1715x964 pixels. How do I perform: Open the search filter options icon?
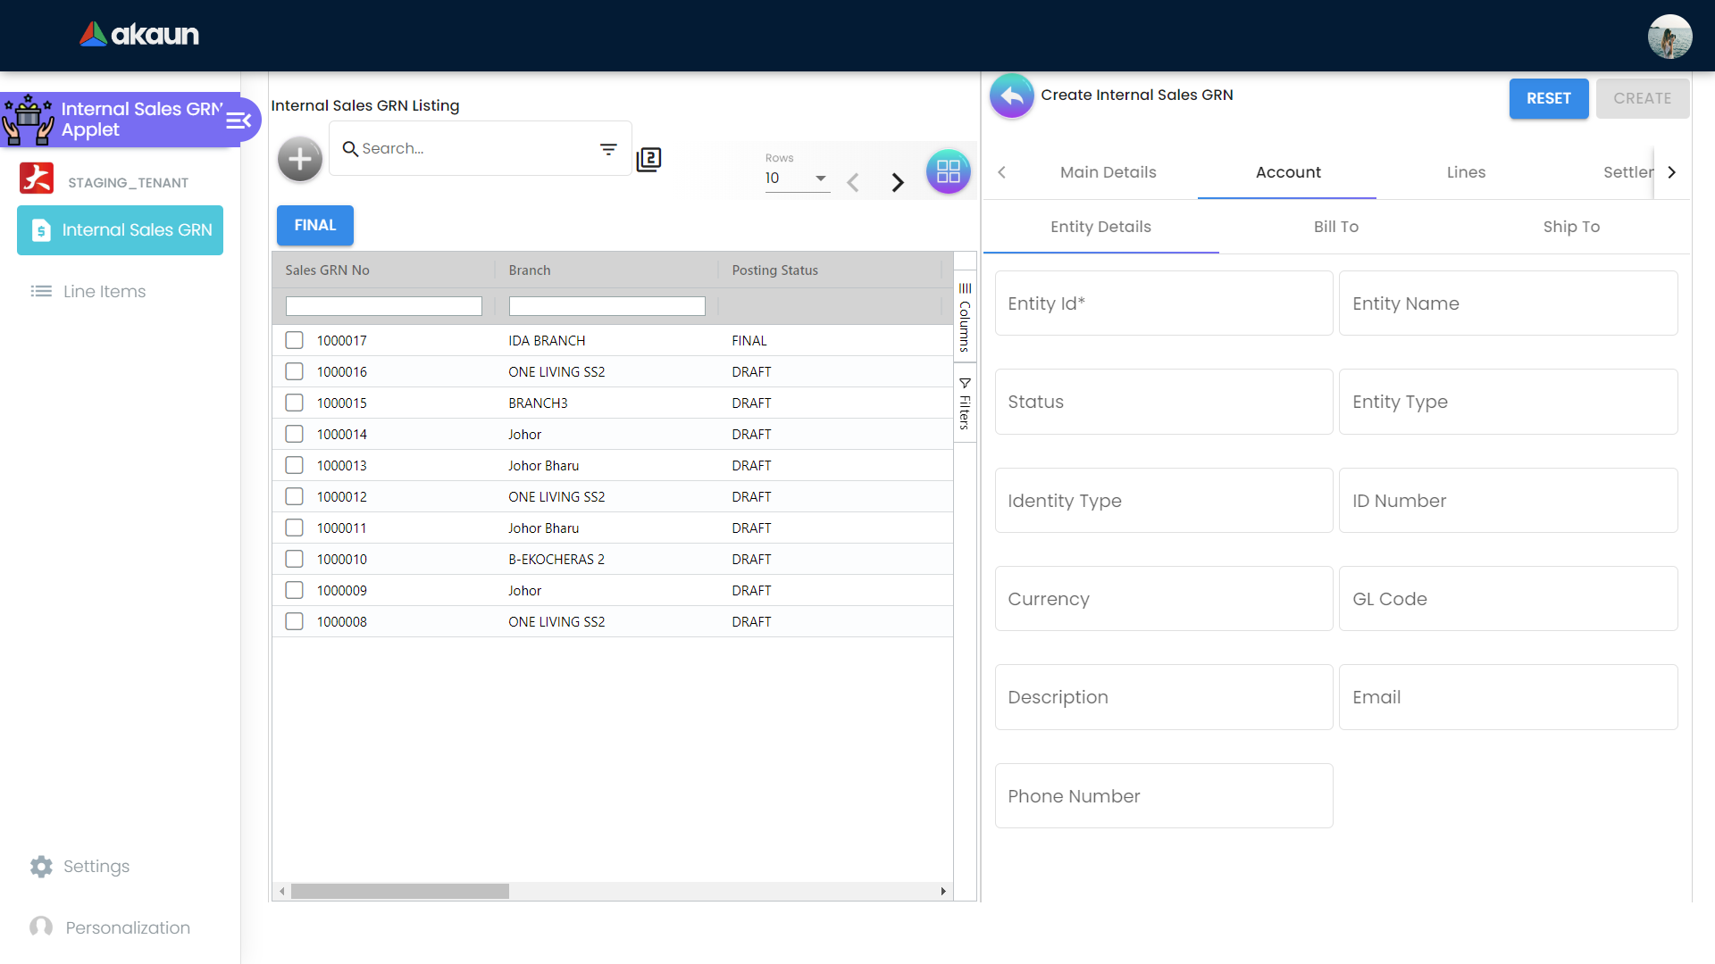(x=608, y=149)
